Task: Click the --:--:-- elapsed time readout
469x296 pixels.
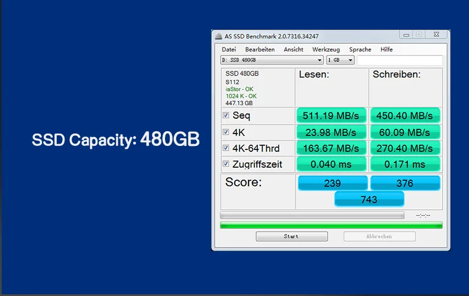Action: click(423, 216)
